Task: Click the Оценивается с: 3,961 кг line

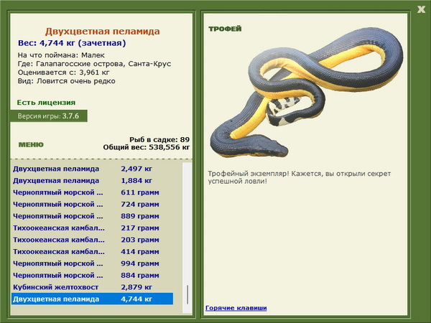Action: (64, 72)
